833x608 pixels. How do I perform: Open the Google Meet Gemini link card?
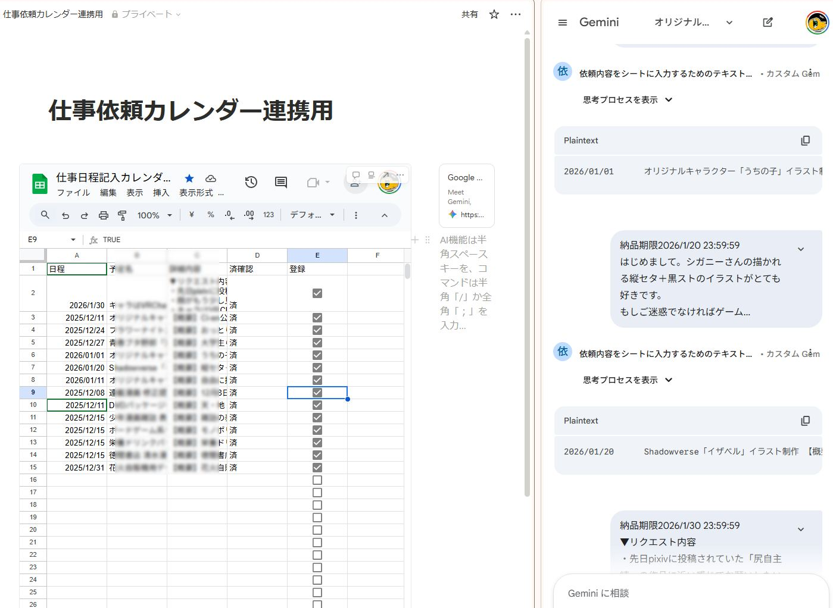[x=466, y=196]
